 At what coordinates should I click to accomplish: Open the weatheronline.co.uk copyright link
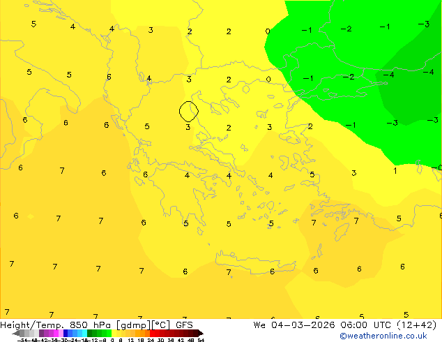[383, 336]
